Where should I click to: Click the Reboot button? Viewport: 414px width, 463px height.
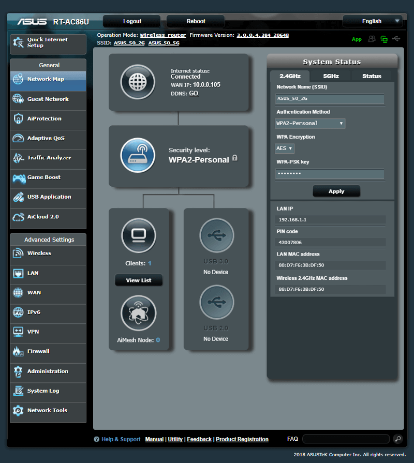pos(196,21)
